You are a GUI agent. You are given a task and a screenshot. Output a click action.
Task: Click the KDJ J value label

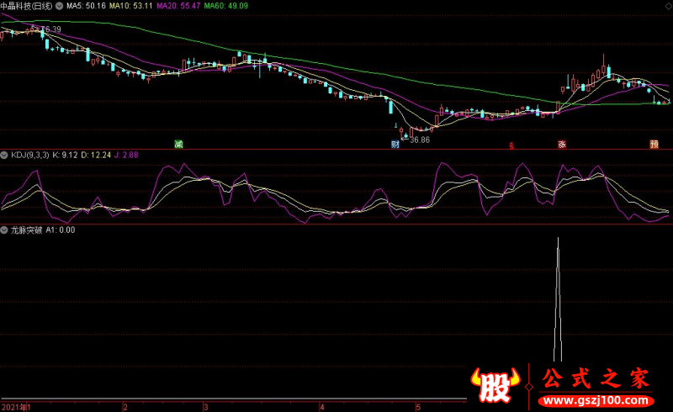tap(126, 155)
